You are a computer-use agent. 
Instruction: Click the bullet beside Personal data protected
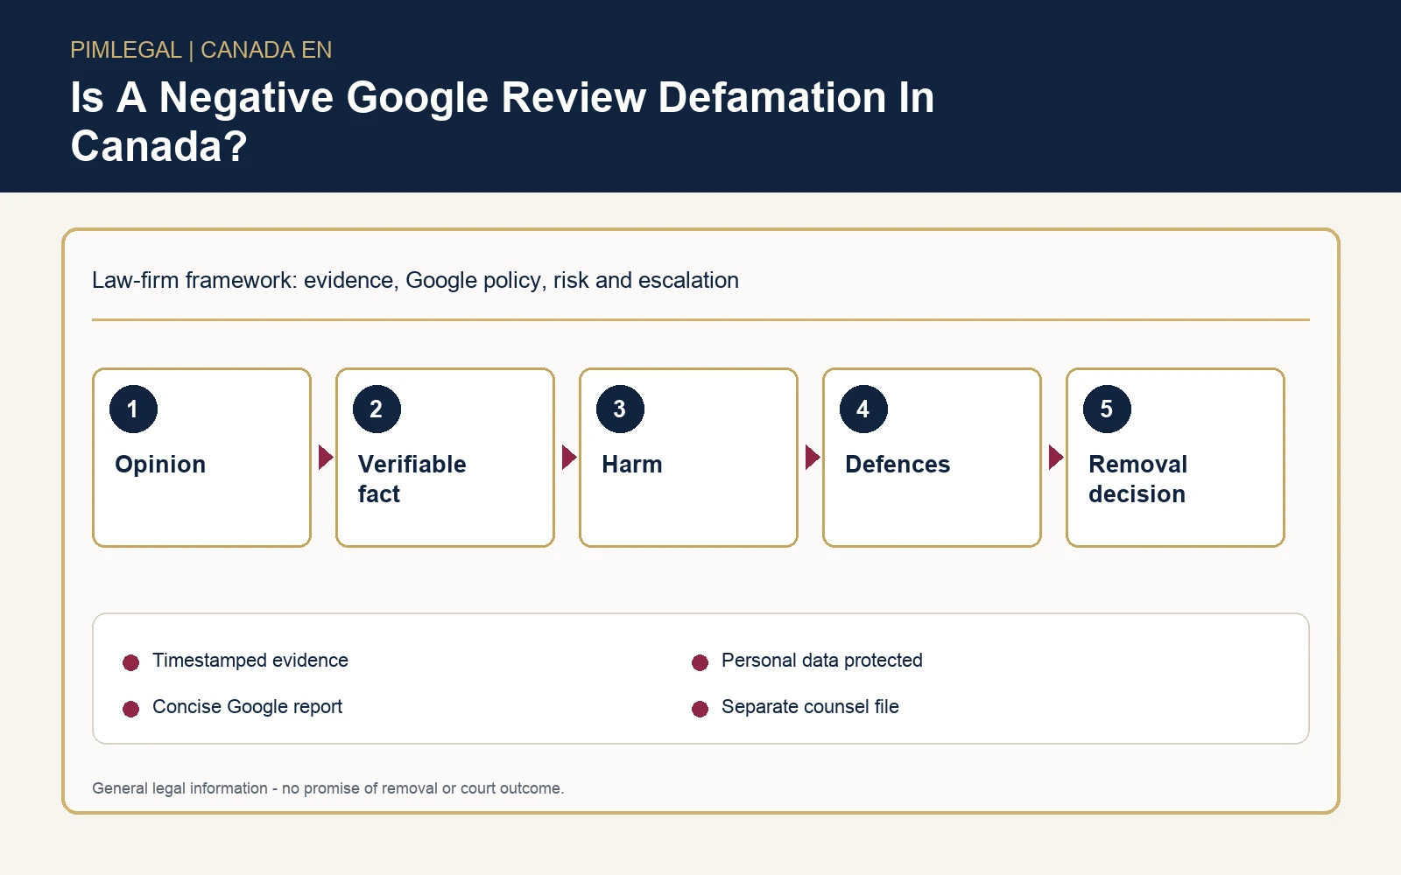coord(700,662)
